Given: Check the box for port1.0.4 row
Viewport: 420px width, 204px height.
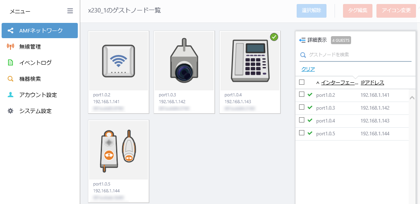Looking at the screenshot, I should (301, 120).
